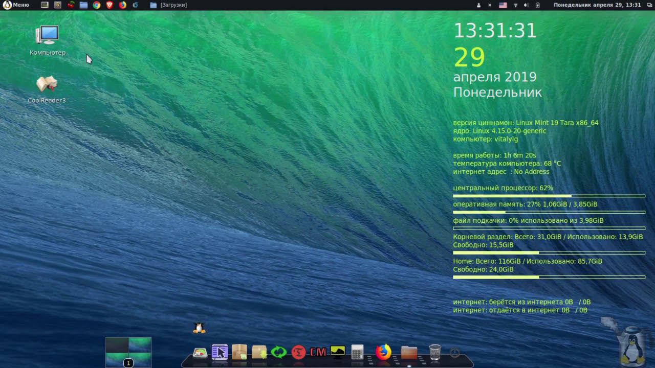Click the Понедельник weekday text in widget

click(x=497, y=93)
